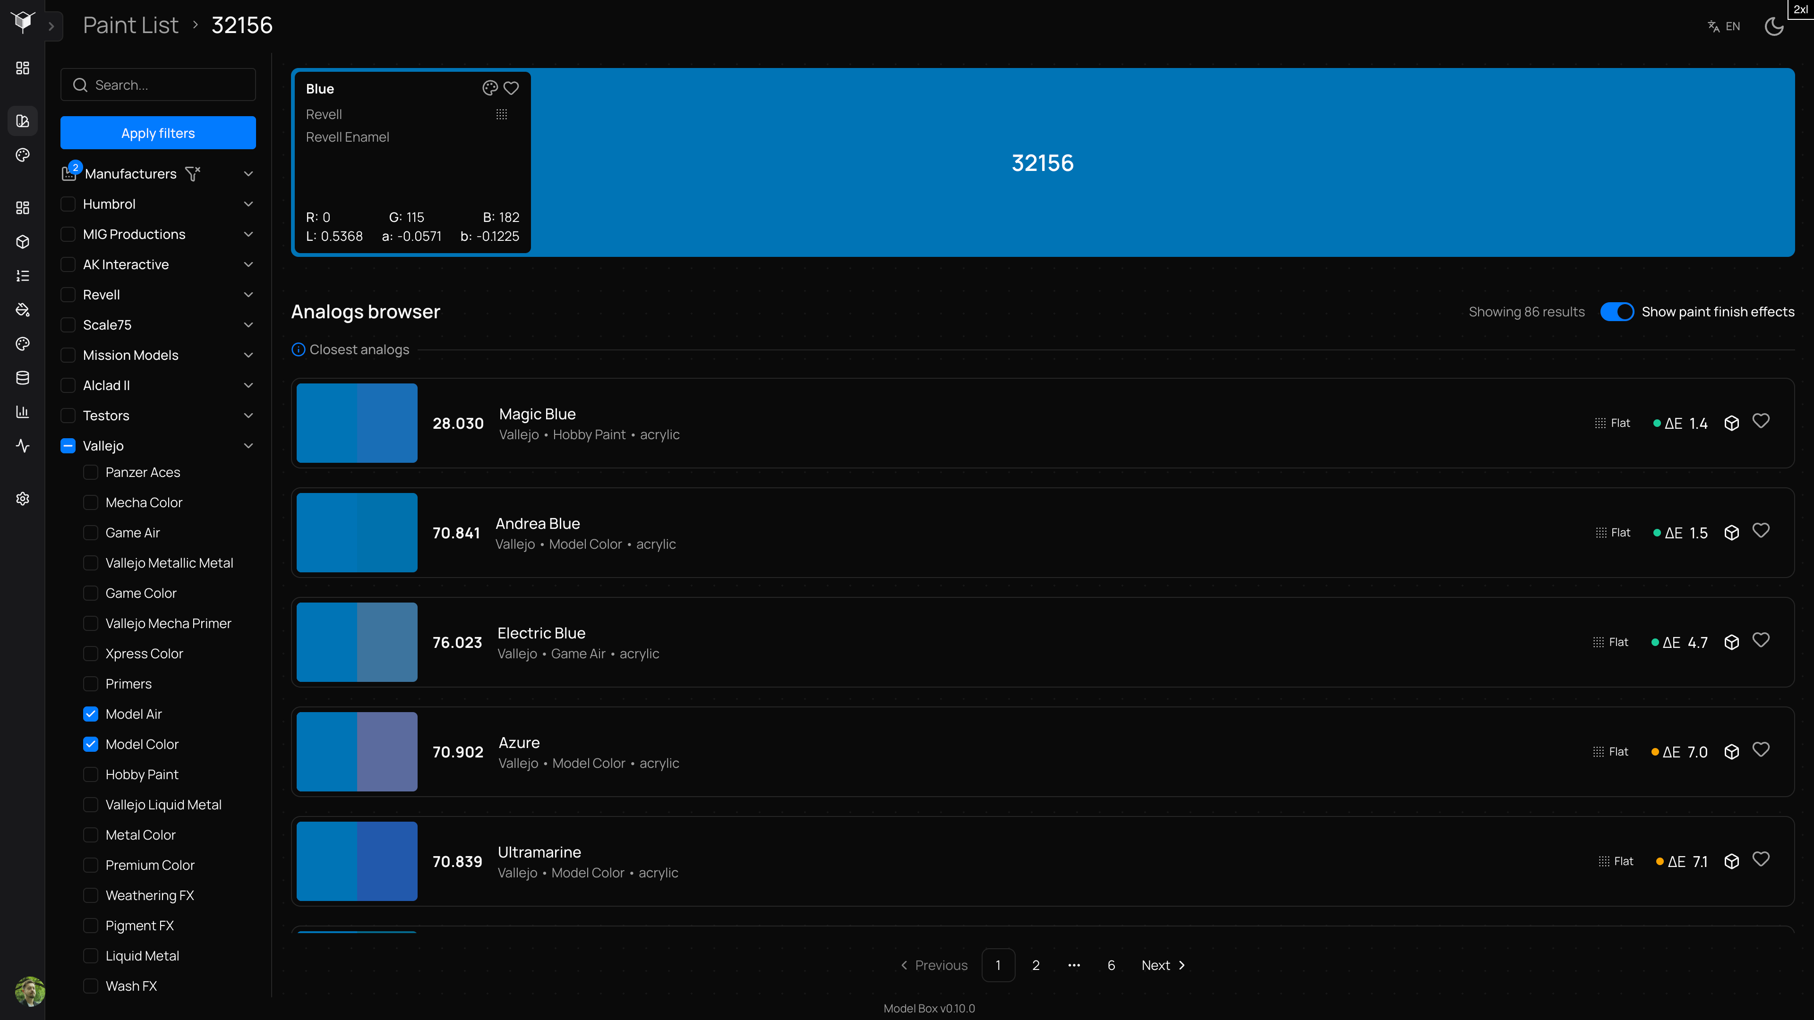Click the heart icon on Magic Blue row
The width and height of the screenshot is (1814, 1020).
[x=1761, y=421]
